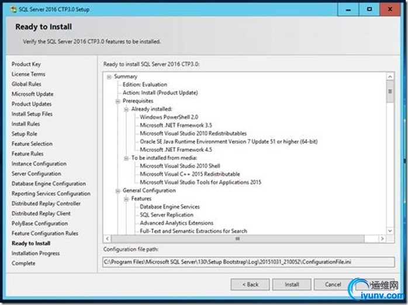Viewport: 408px width, 305px height.
Task: Select the Advanced Analytics Extensions row
Action: (177, 223)
